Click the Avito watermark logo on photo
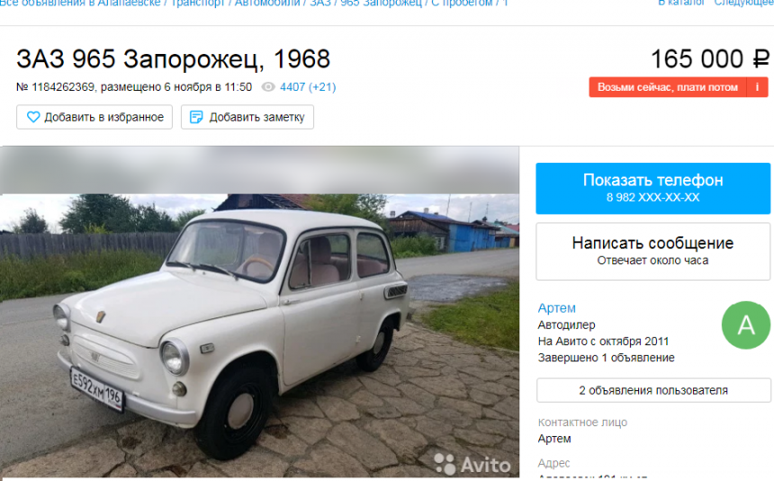This screenshot has height=481, width=774. (x=472, y=464)
